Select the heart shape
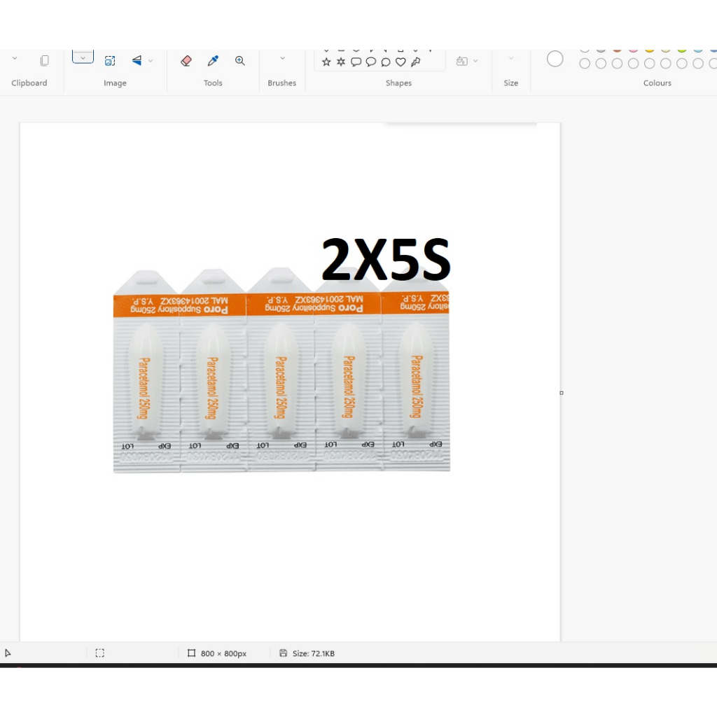Image resolution: width=717 pixels, height=717 pixels. pyautogui.click(x=401, y=62)
